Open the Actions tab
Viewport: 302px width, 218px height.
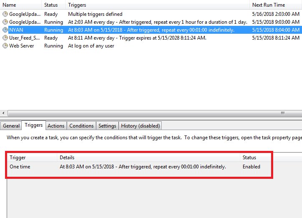point(56,126)
